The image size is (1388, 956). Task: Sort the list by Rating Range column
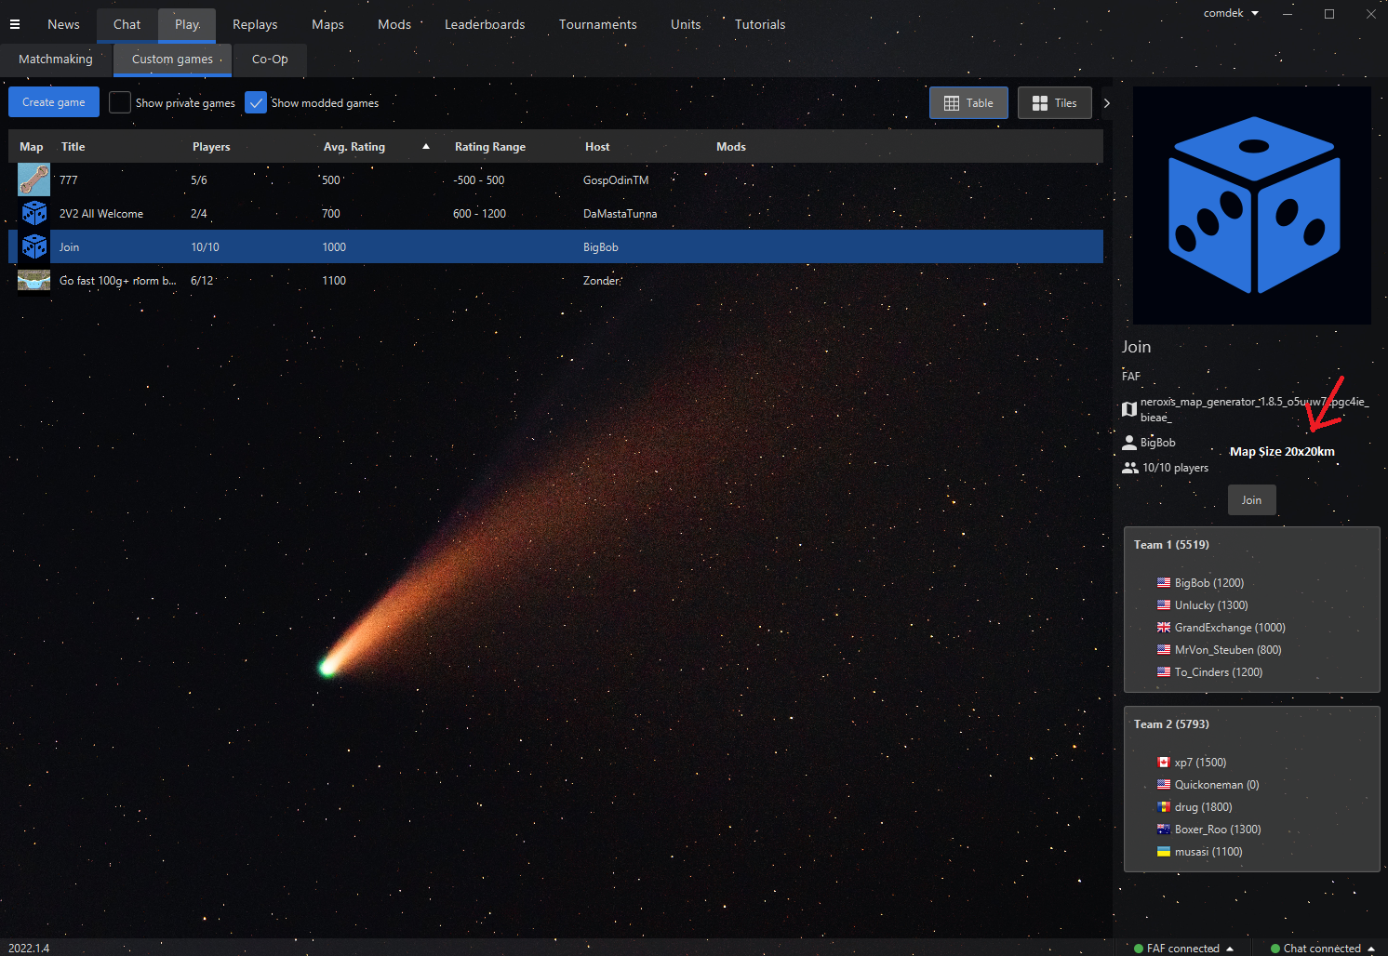[x=490, y=147]
